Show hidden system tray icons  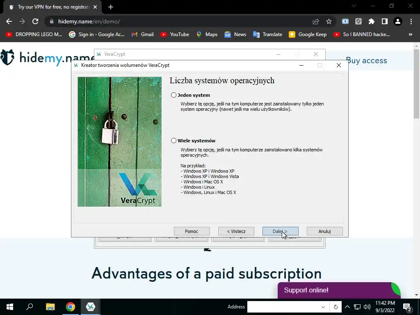tap(347, 307)
